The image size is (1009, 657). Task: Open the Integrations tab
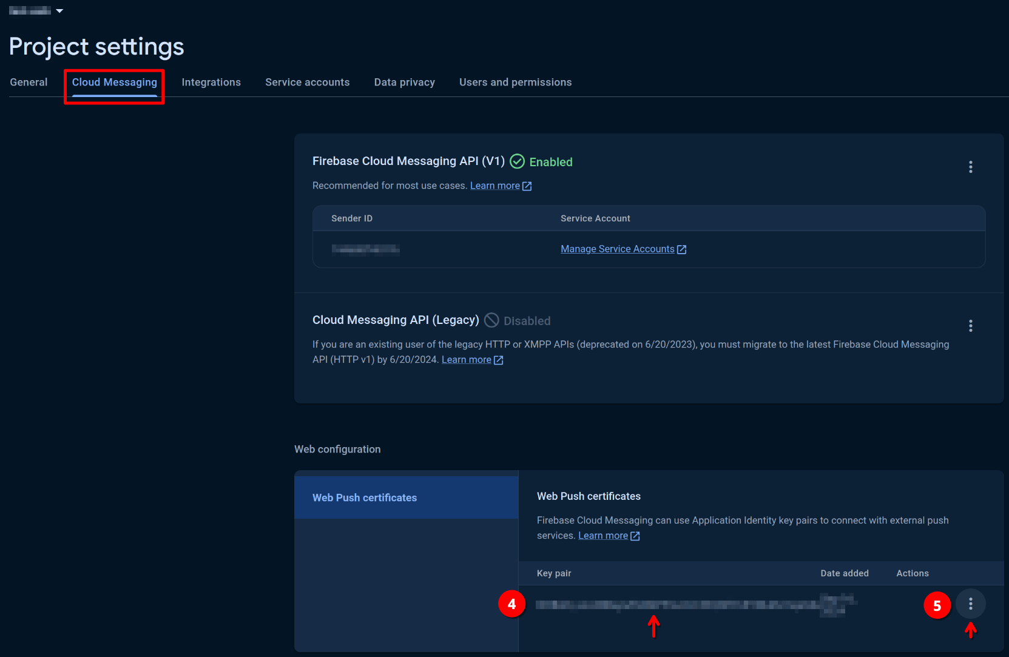pyautogui.click(x=211, y=82)
